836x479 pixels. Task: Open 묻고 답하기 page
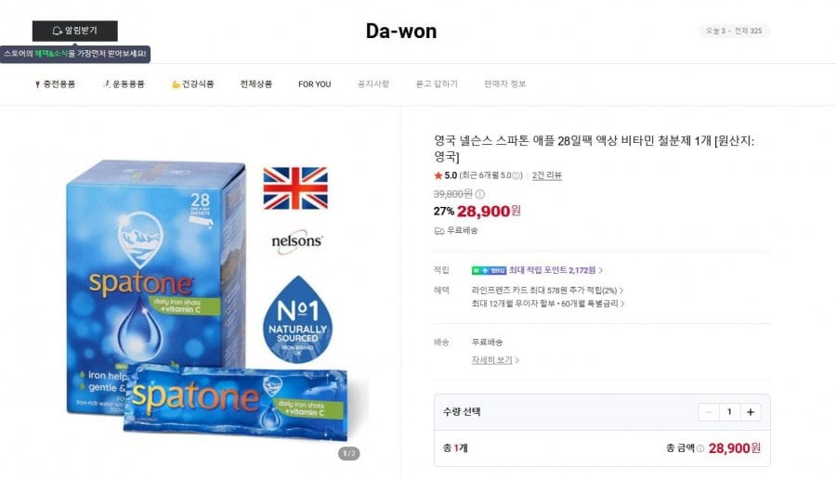click(x=437, y=84)
